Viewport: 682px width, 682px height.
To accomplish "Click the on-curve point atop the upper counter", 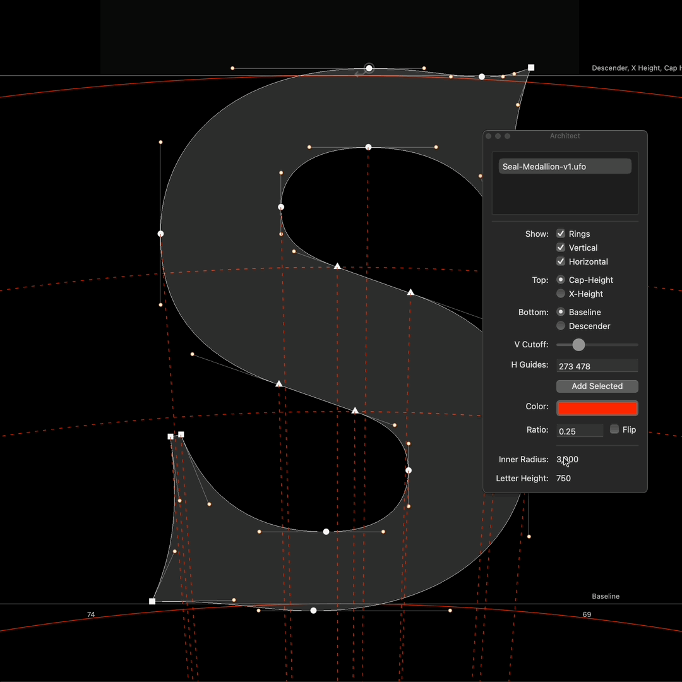I will pyautogui.click(x=369, y=147).
